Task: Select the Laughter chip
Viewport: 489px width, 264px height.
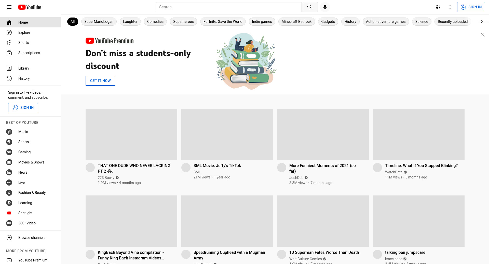Action: pyautogui.click(x=130, y=22)
